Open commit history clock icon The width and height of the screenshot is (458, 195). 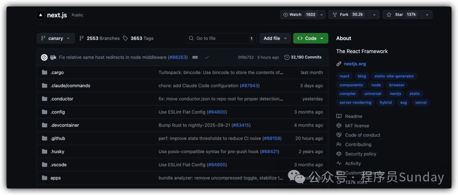click(287, 57)
